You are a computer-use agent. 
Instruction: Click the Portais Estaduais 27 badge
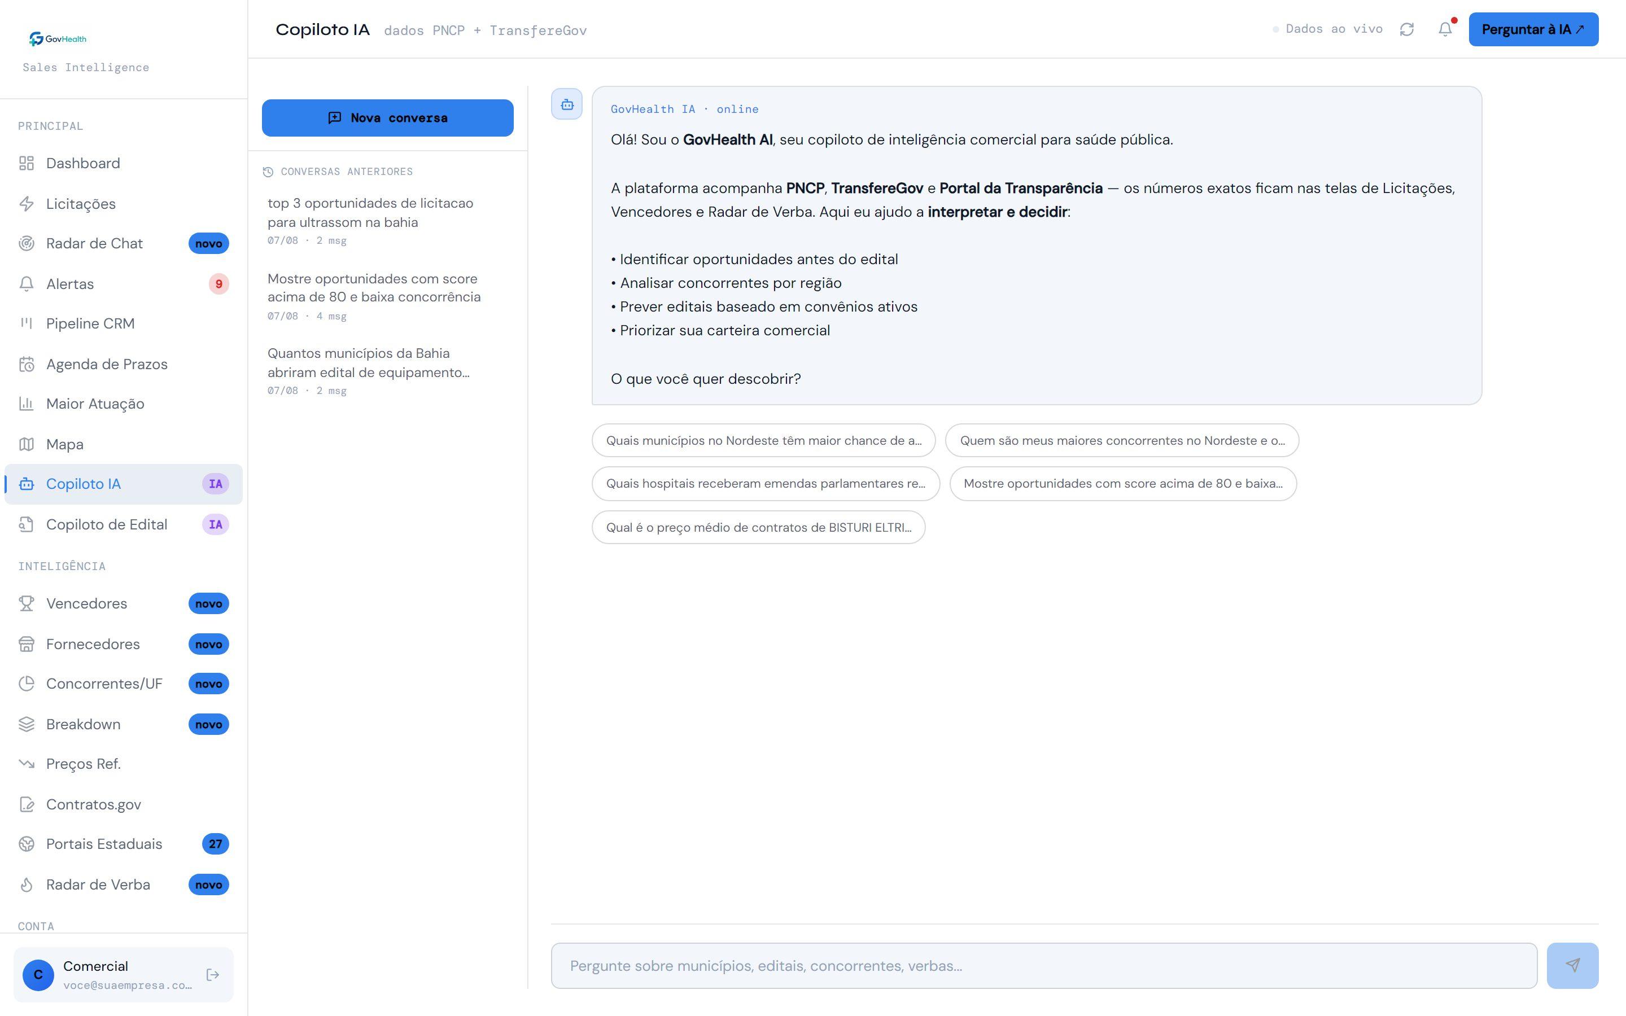click(x=215, y=844)
